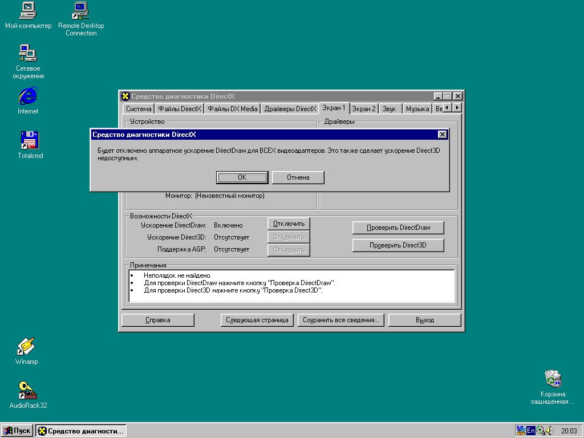Click the Сетевое окружение desktop icon
This screenshot has height=438, width=584.
(x=28, y=53)
